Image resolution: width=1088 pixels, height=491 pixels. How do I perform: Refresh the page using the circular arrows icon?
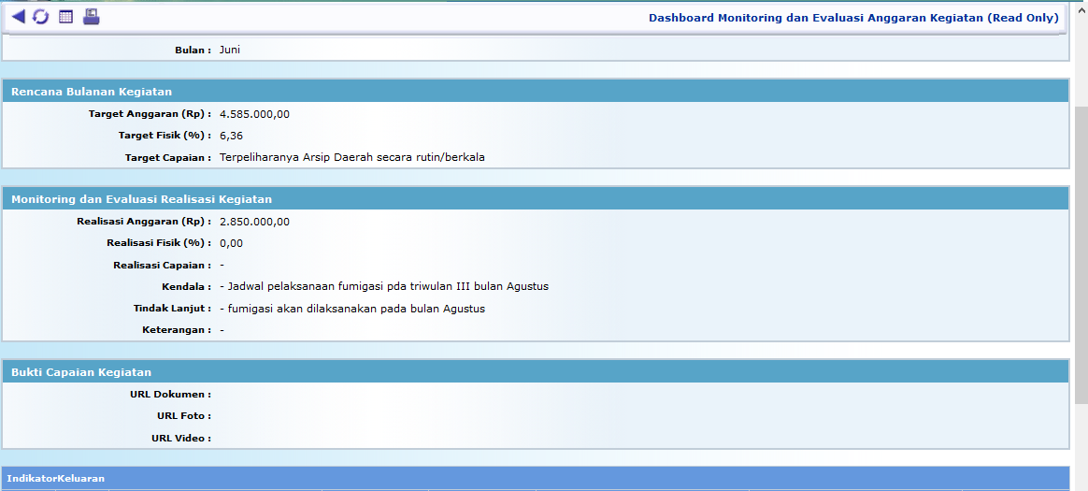[x=41, y=17]
